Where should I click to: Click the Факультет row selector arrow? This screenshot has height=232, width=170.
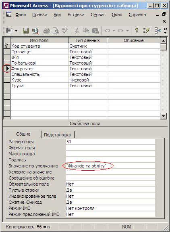click(7, 69)
